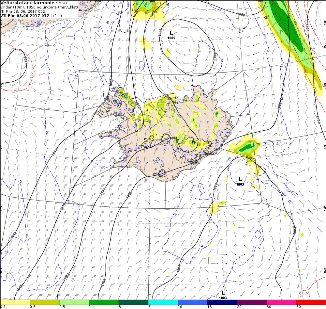This screenshot has height=309, width=326.
Task: Click the "0.1" legend value label
Action: pos(3,307)
